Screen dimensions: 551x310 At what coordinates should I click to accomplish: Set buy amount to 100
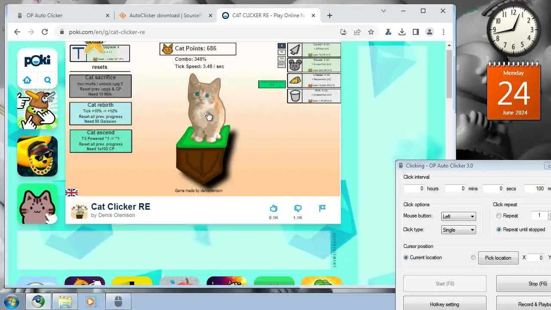[x=282, y=59]
